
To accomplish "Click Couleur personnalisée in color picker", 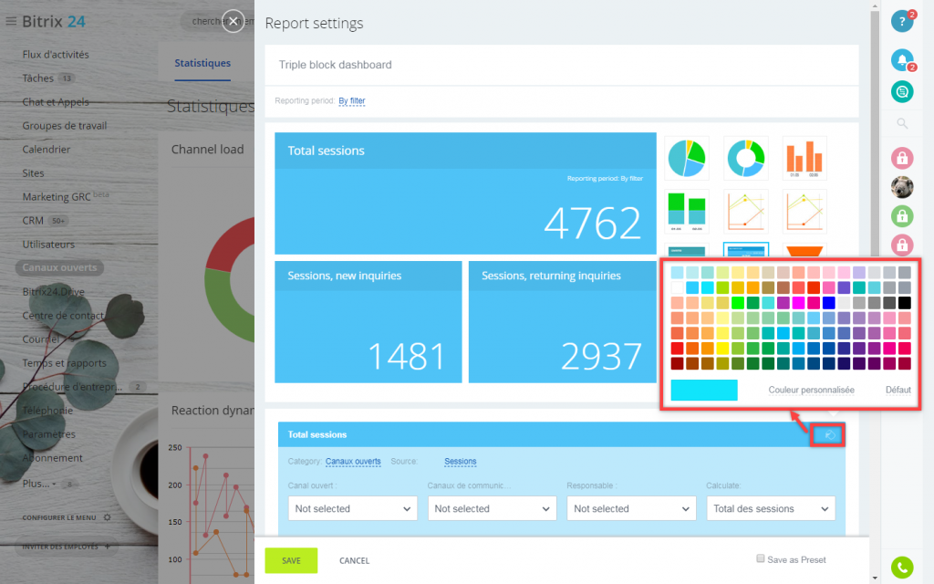I will [x=811, y=390].
